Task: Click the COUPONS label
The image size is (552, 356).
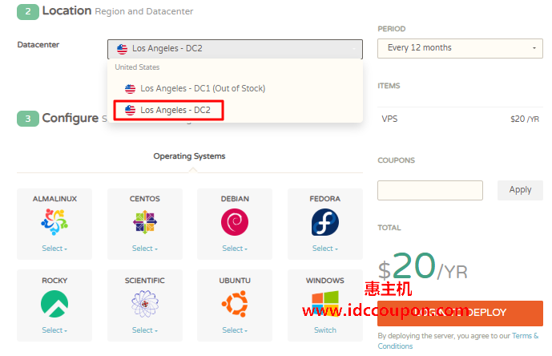Action: coord(396,160)
